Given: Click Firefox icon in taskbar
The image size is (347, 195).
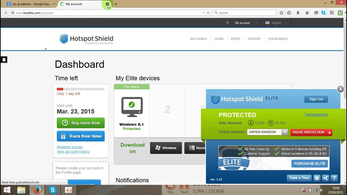Looking at the screenshot, I should (37, 190).
